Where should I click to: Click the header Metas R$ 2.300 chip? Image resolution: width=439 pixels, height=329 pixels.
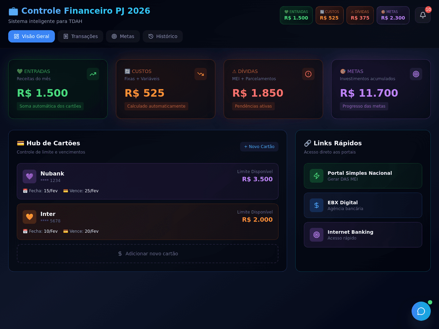(x=393, y=15)
